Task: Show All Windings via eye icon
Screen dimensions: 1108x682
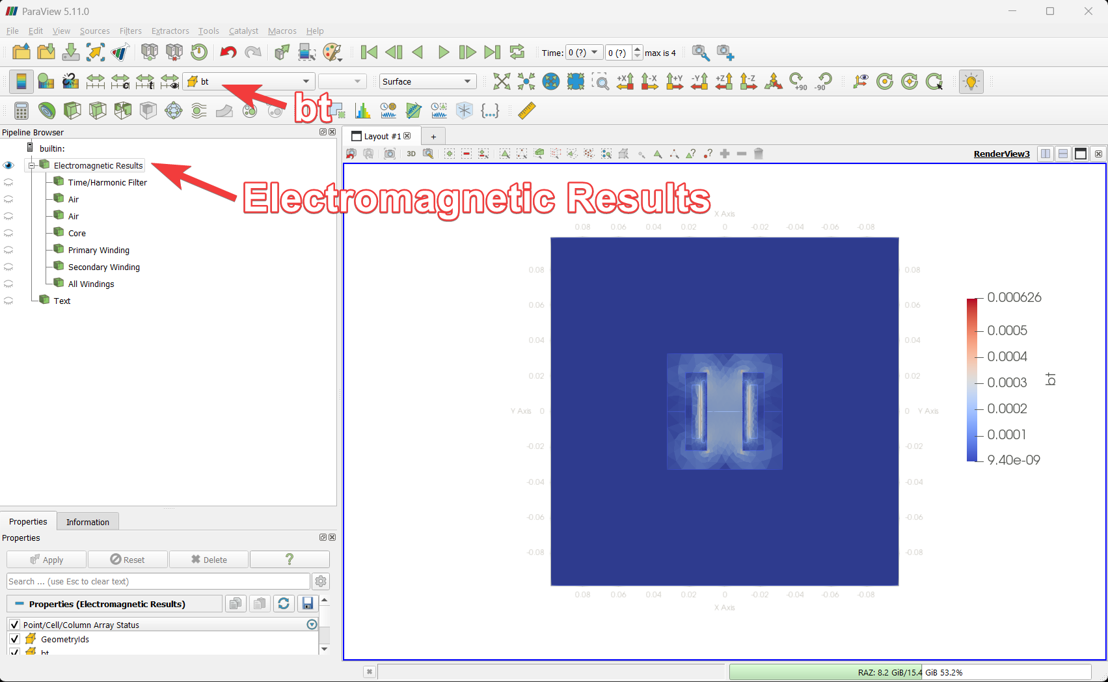Action: click(x=8, y=284)
